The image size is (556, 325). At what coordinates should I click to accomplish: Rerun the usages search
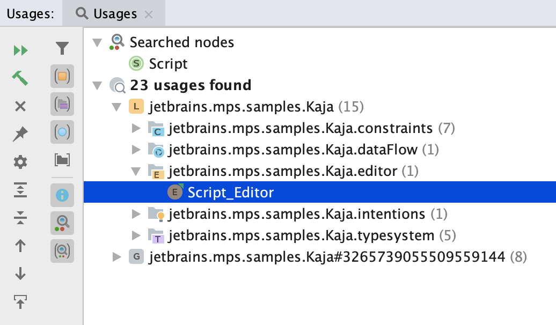pos(20,50)
